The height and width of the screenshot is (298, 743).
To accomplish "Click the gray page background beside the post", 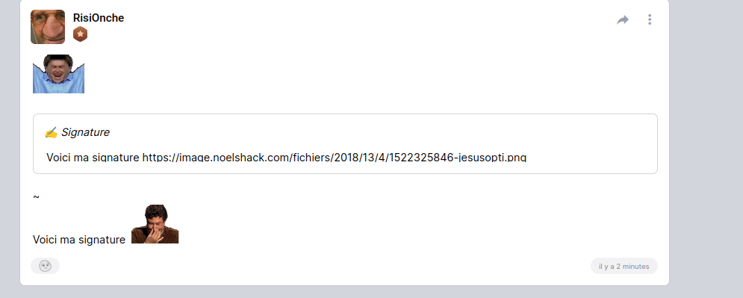I will coord(706,142).
